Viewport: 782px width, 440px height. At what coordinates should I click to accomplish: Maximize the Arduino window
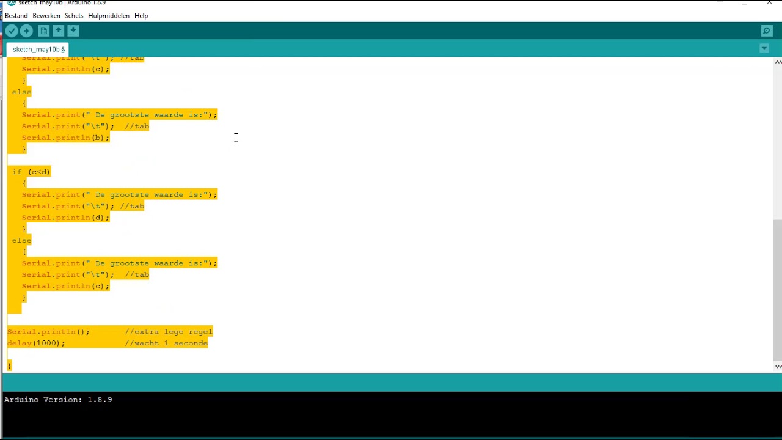[x=744, y=3]
